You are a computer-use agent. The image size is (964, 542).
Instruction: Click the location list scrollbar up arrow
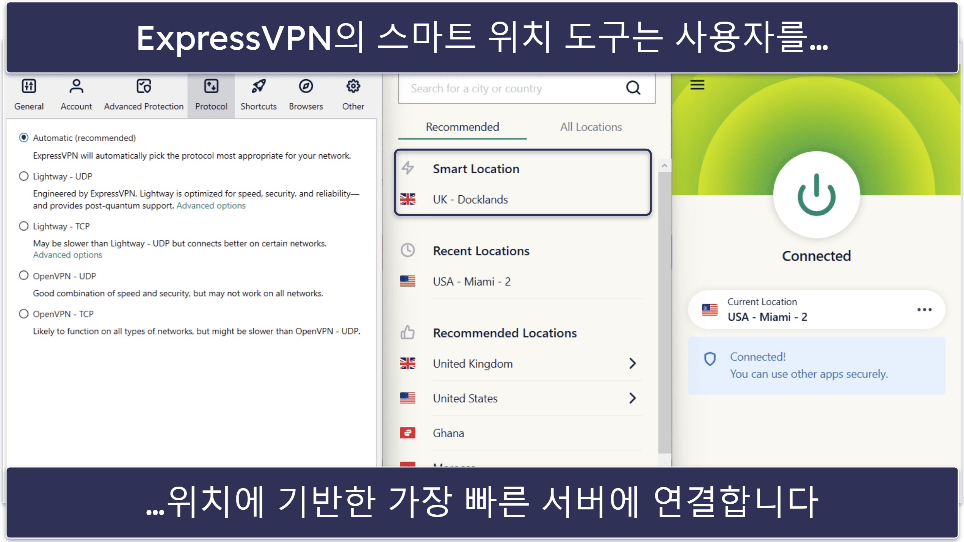664,166
